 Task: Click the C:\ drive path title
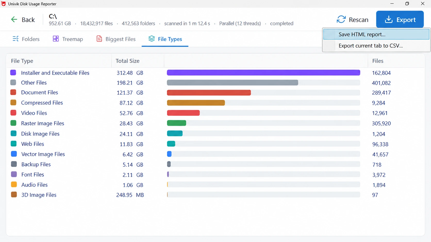pyautogui.click(x=53, y=16)
